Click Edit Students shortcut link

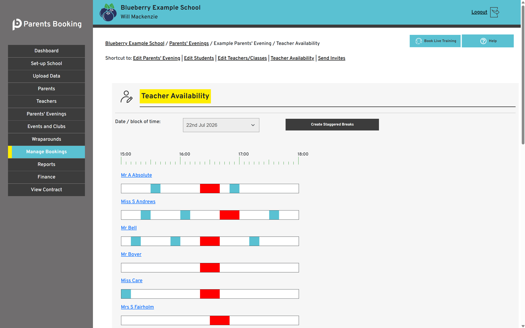pyautogui.click(x=199, y=58)
